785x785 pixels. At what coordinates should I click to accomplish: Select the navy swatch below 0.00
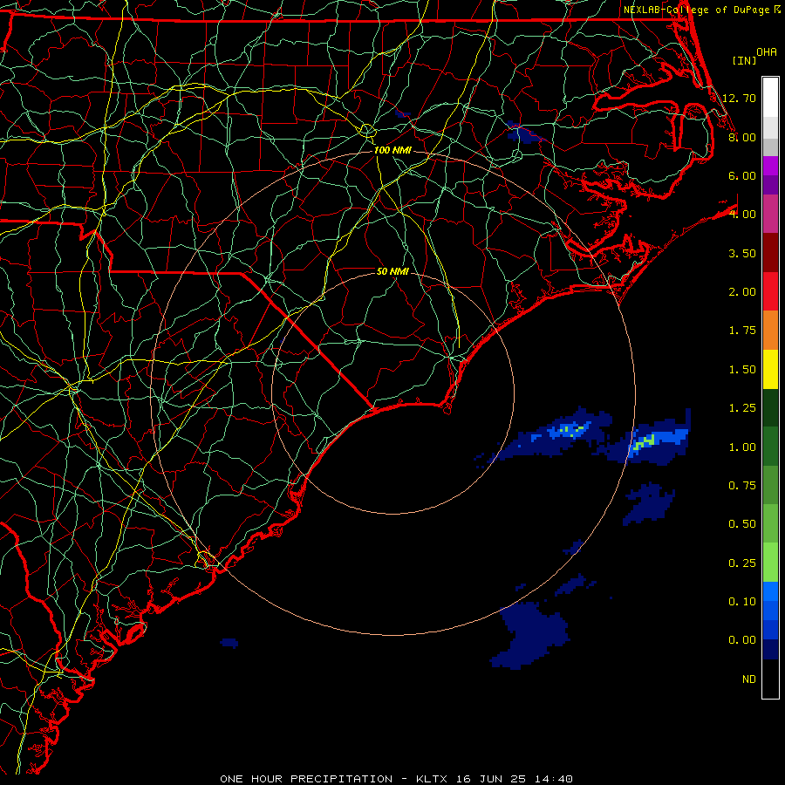tap(770, 650)
